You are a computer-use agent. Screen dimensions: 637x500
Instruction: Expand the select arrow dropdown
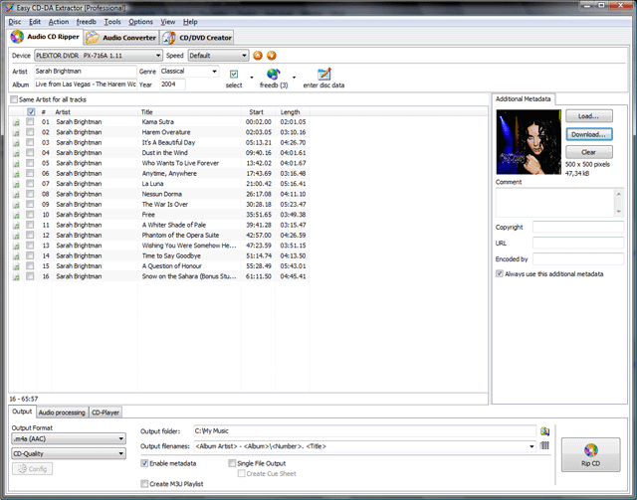click(x=252, y=78)
